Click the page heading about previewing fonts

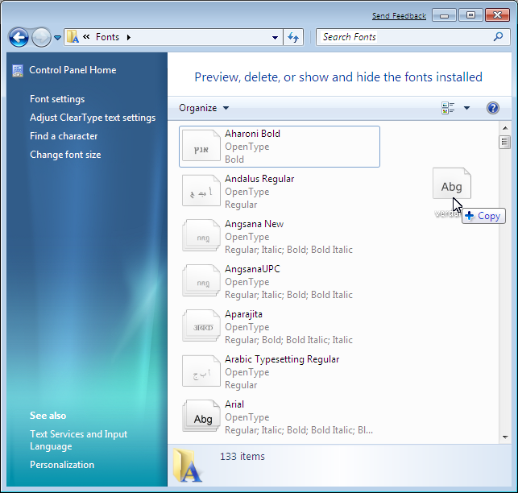(338, 77)
